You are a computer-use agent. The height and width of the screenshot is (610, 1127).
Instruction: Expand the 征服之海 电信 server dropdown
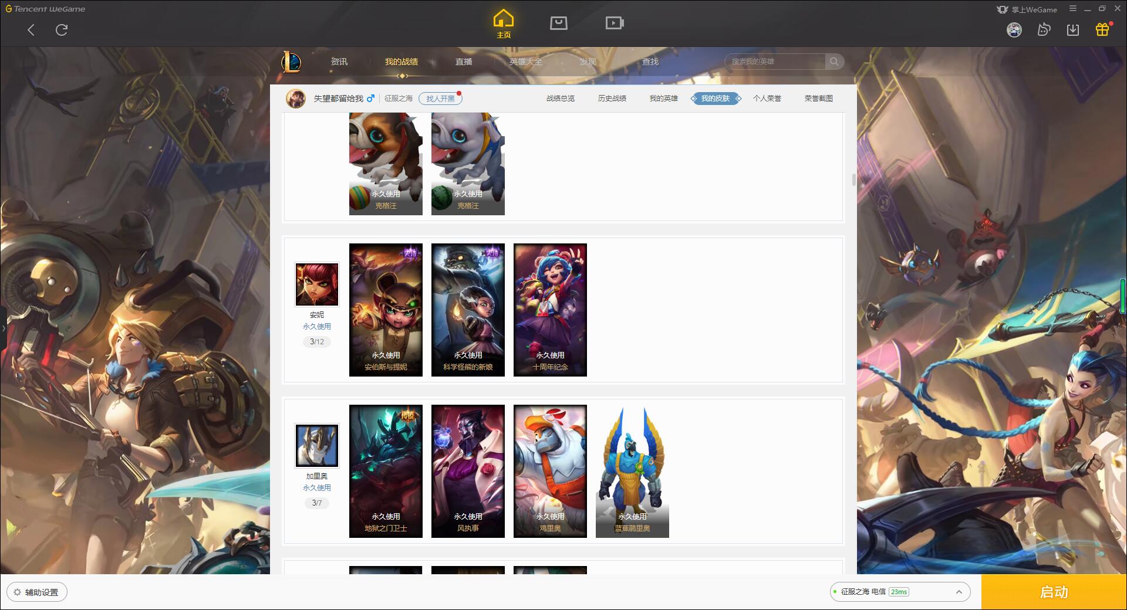click(x=900, y=592)
